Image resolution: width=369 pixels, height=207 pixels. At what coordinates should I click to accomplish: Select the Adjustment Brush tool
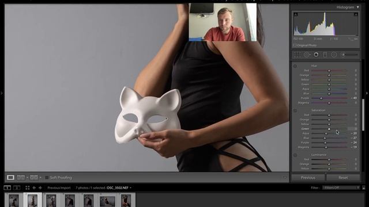point(350,55)
